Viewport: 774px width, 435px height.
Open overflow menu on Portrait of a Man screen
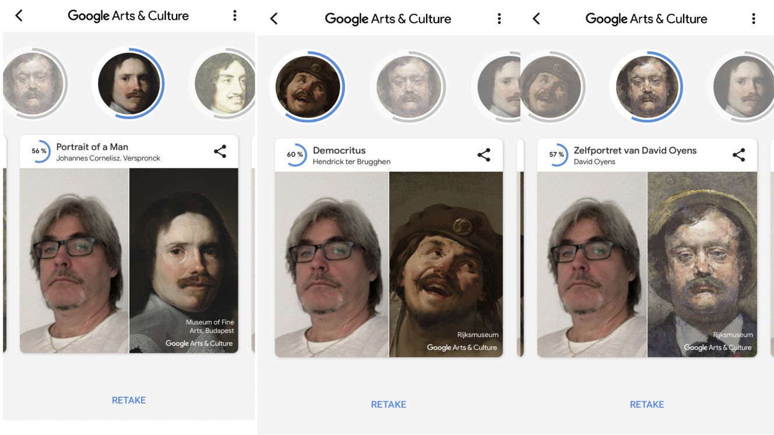coord(234,16)
